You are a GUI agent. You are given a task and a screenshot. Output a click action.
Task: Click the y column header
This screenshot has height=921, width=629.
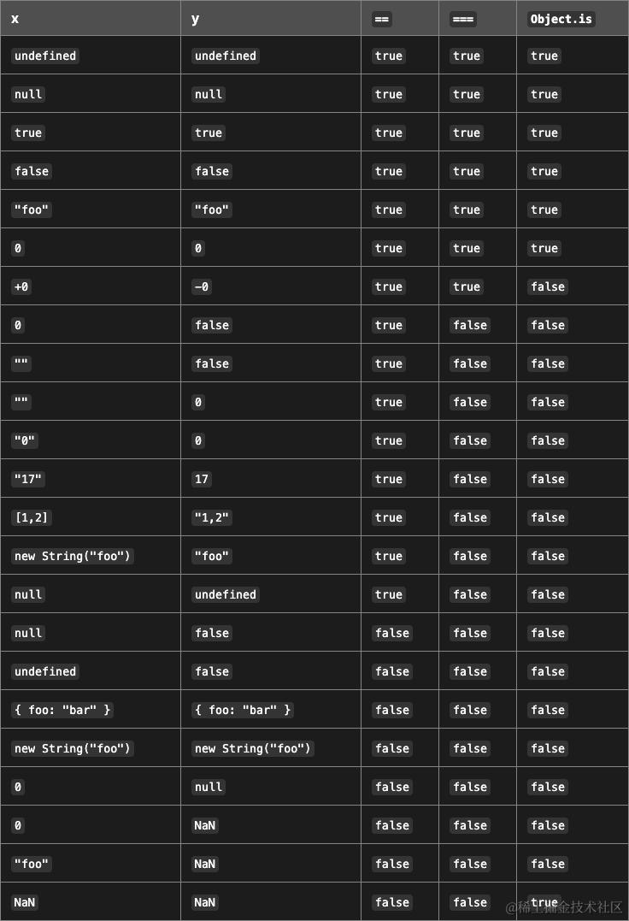tap(196, 20)
